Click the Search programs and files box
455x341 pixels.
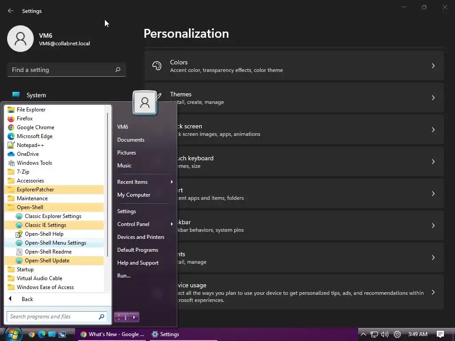tap(57, 317)
